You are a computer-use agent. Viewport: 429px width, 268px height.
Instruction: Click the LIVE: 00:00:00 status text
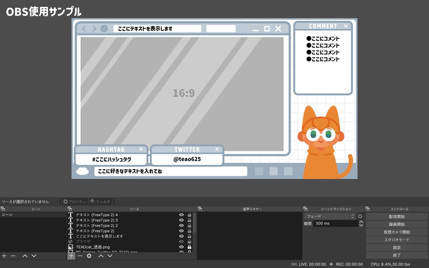312,265
